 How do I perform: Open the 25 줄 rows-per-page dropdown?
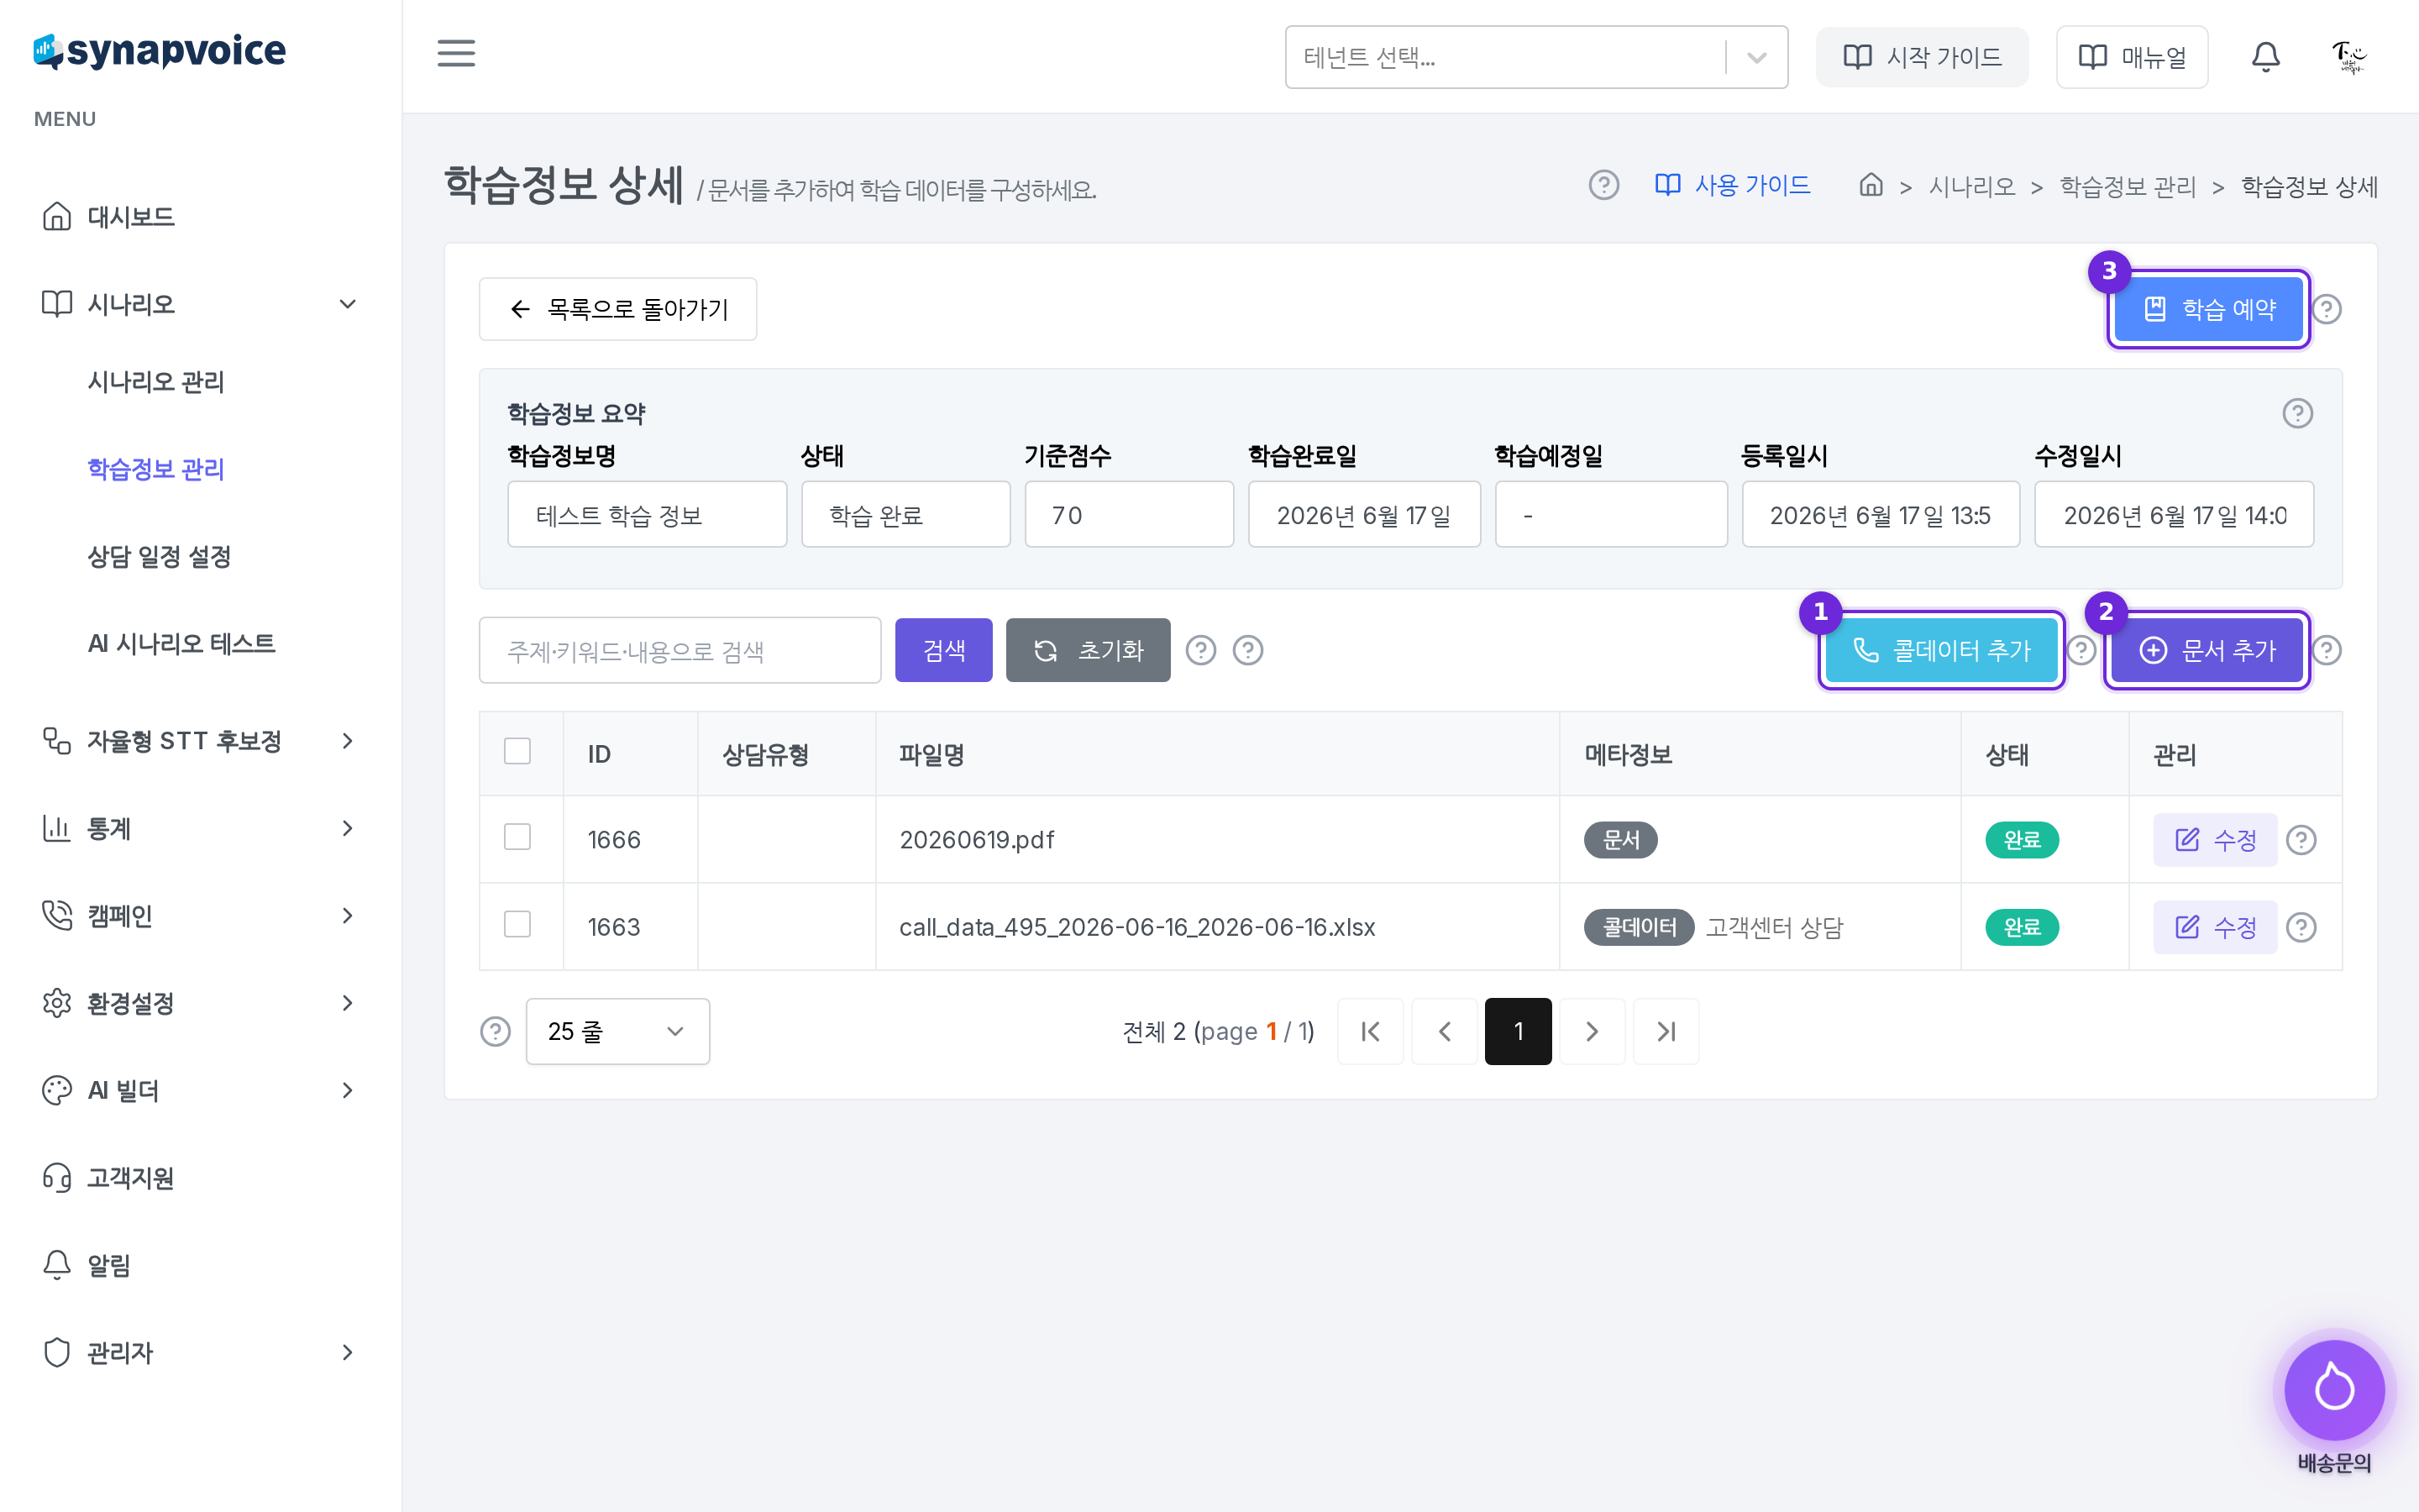point(617,1031)
